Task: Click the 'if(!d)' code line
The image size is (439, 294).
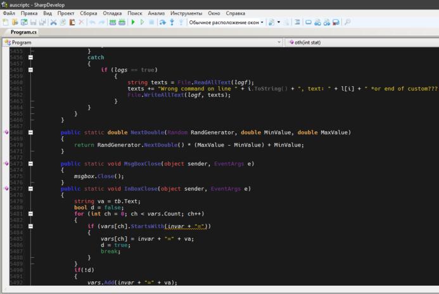Action: pos(84,270)
